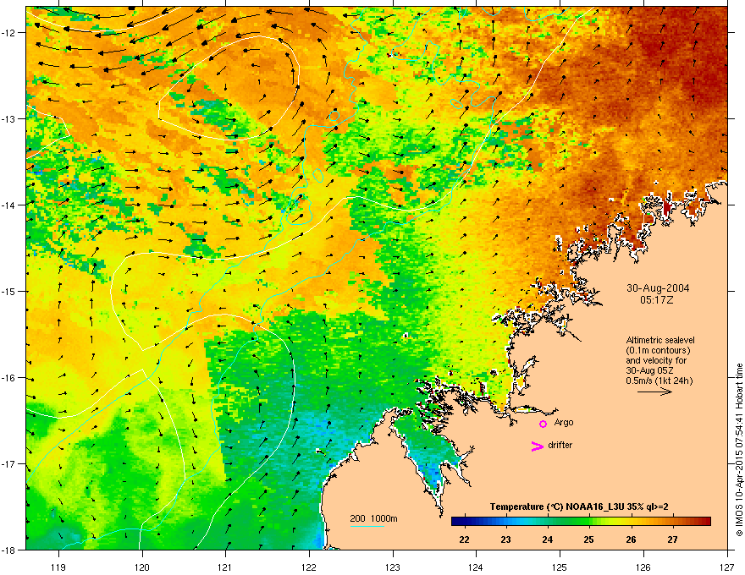This screenshot has width=745, height=575.
Task: Click the -13 latitude axis label
Action: 8,119
